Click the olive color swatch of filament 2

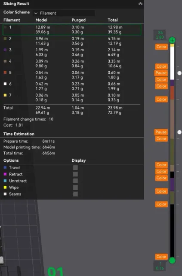point(5,38)
